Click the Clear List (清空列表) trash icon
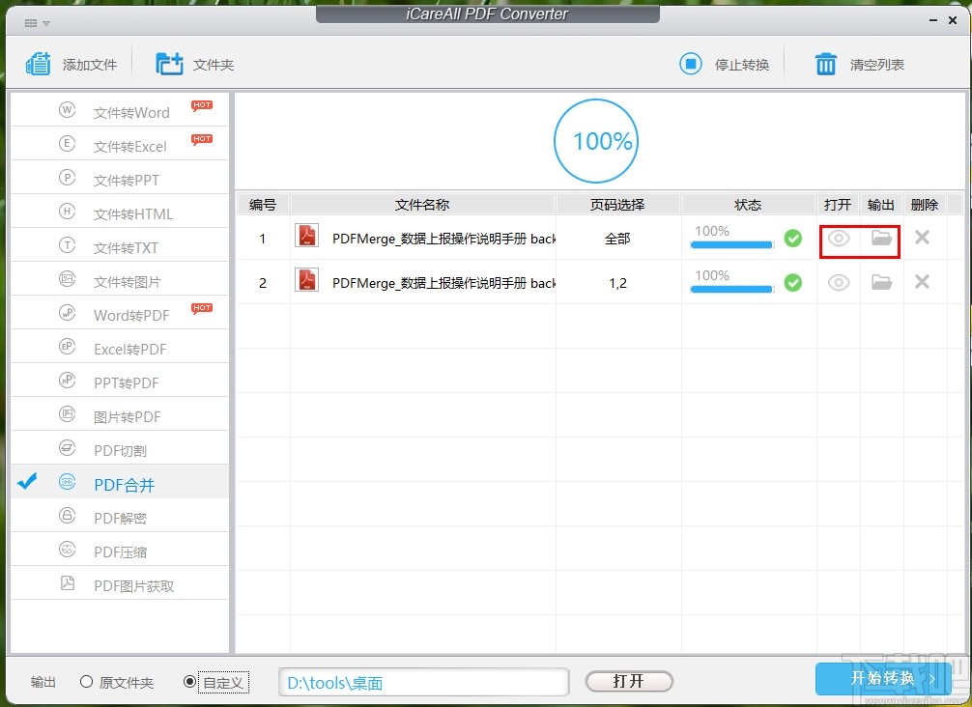Viewport: 972px width, 707px height. (826, 64)
